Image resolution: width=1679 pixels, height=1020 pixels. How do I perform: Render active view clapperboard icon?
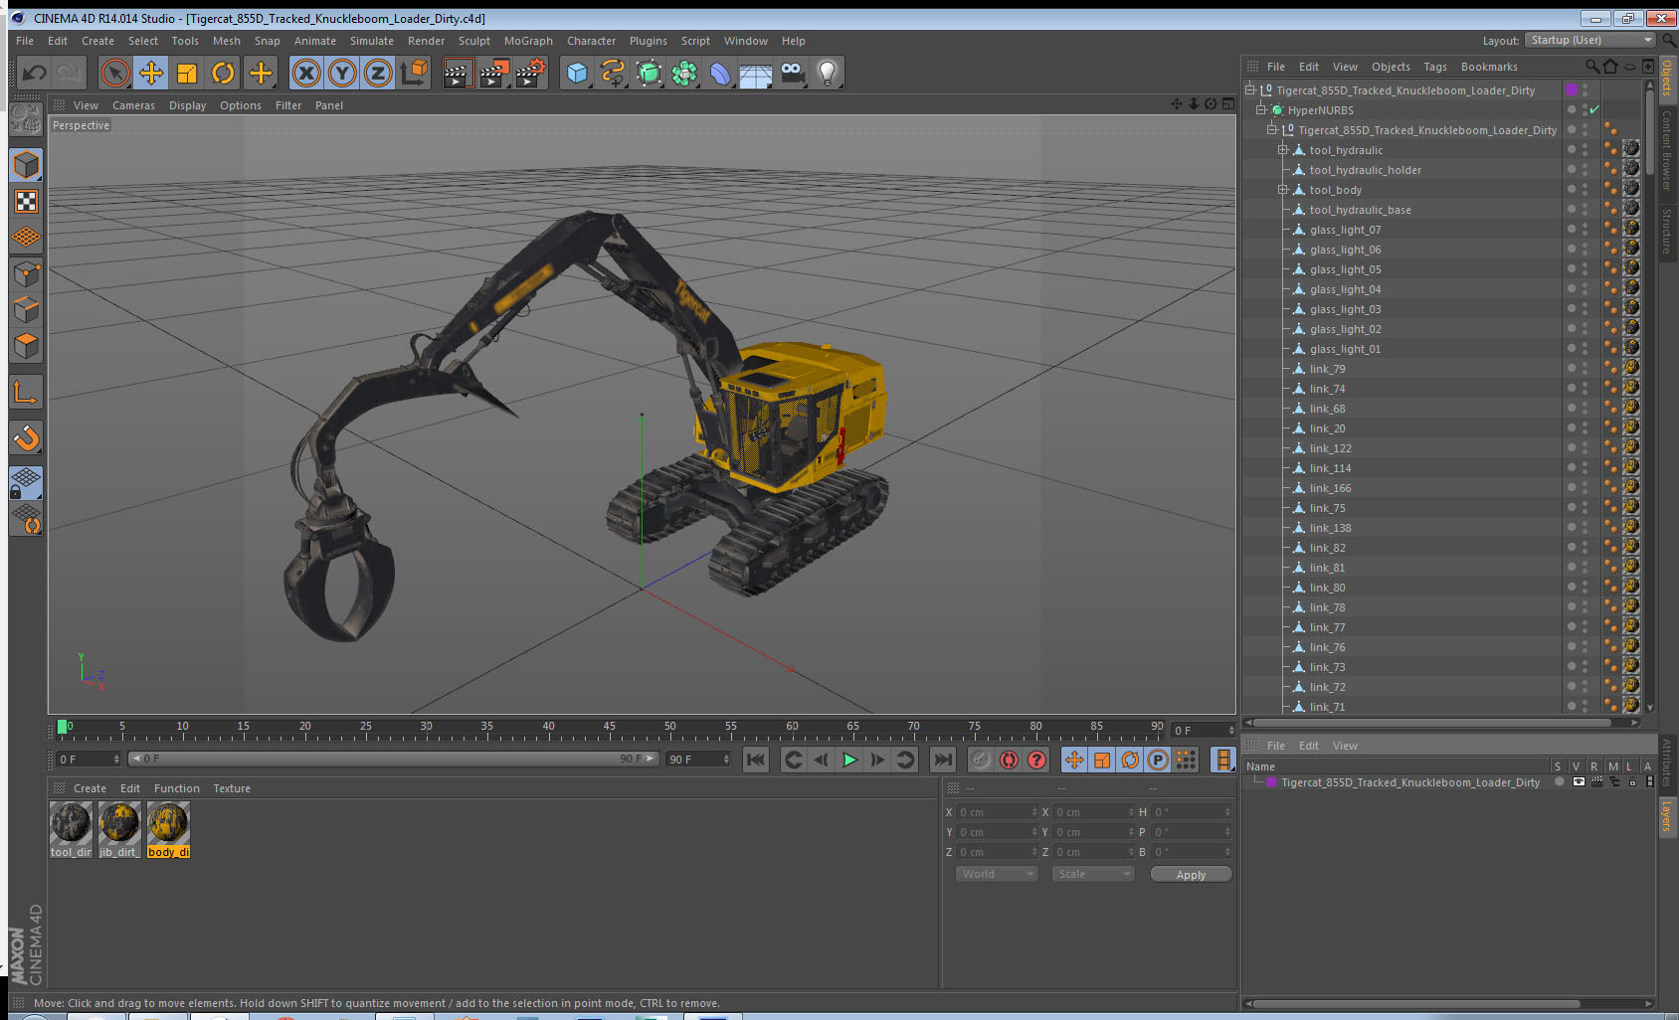(x=457, y=73)
